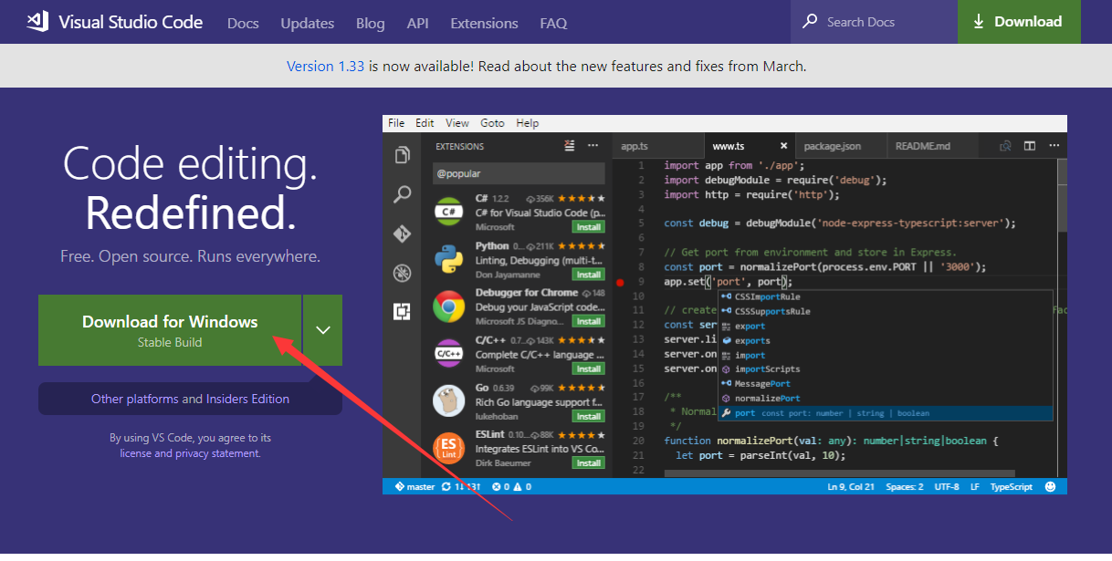
Task: Switch to the package.json editor tab
Action: tap(841, 146)
